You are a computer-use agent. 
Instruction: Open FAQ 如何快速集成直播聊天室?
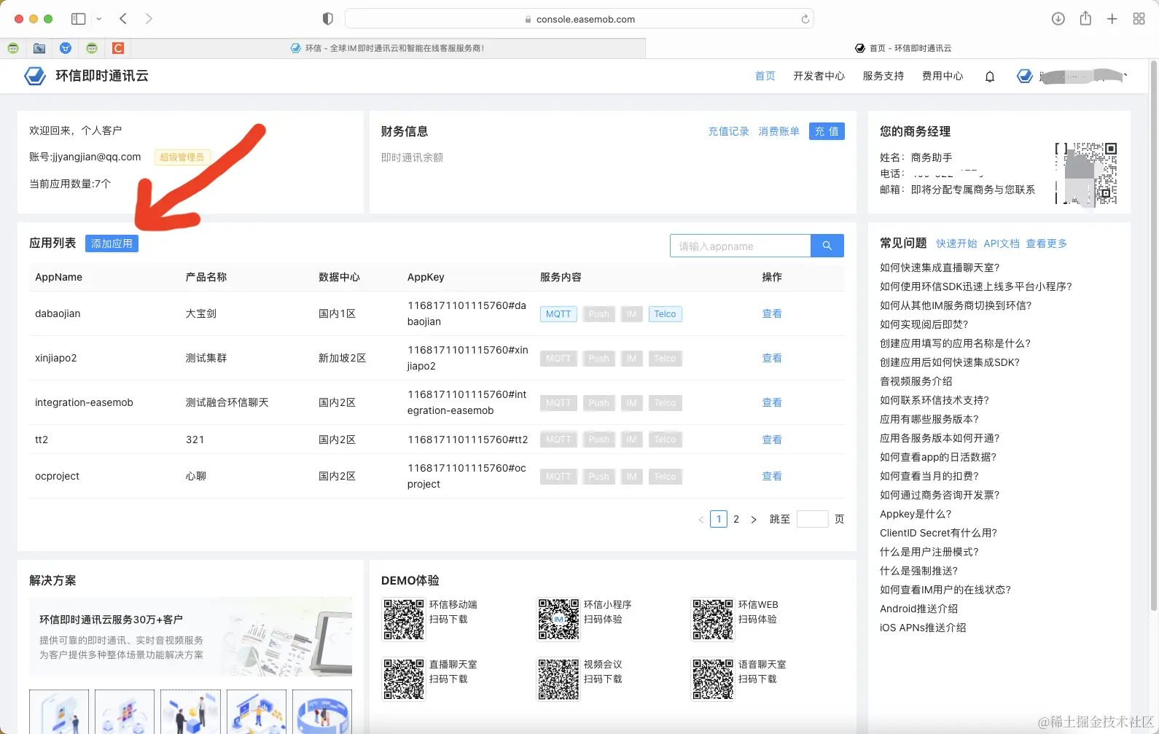tap(940, 268)
